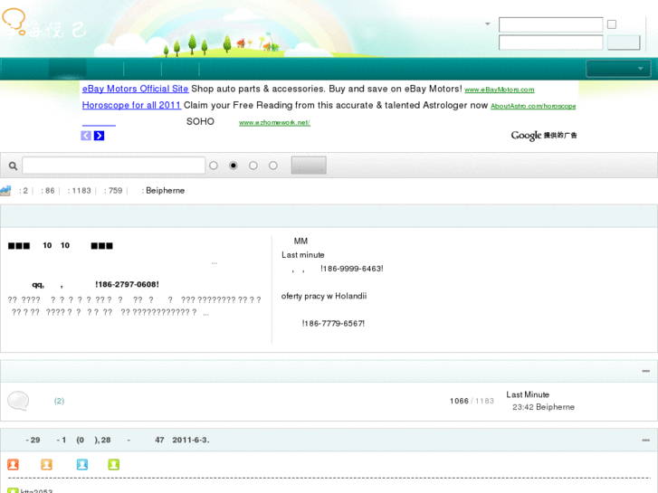Viewport: 658px width, 493px height.
Task: Click the (2) today's posts count
Action: click(59, 401)
